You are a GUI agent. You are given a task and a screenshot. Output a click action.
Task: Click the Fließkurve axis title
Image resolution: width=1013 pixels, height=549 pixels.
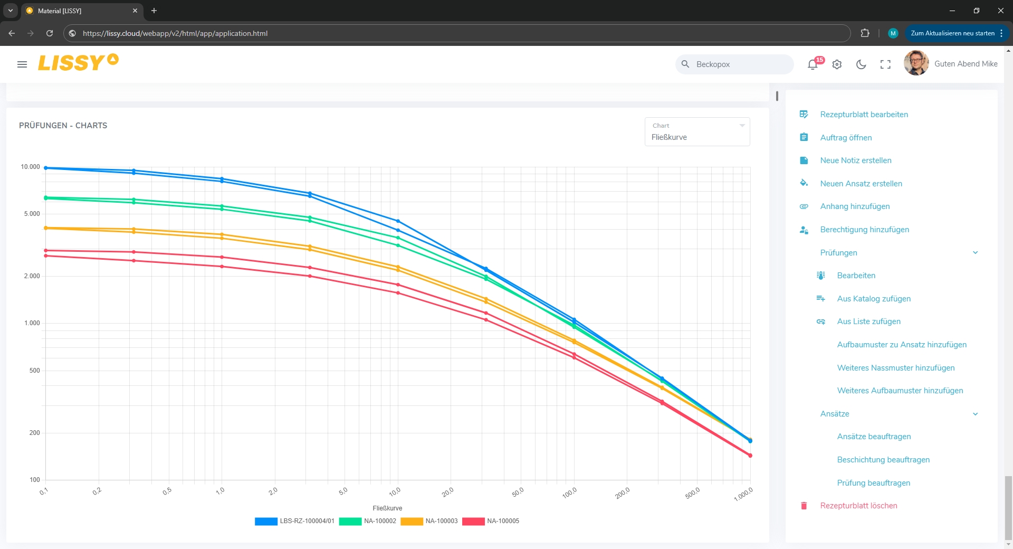[x=387, y=508]
